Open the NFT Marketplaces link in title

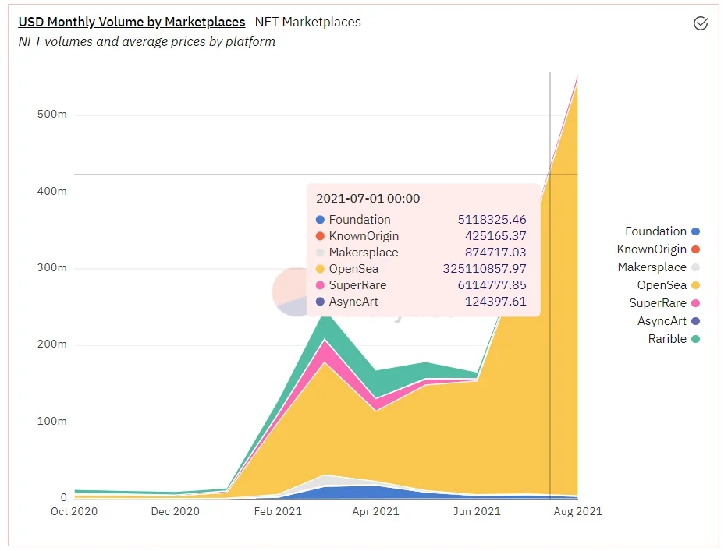click(307, 22)
